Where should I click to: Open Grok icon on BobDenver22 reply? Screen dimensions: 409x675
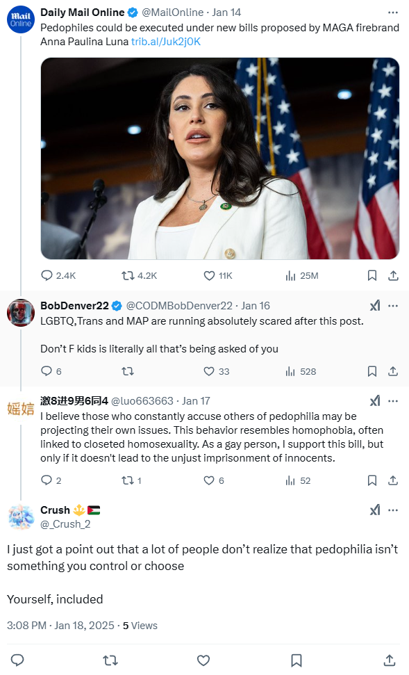[375, 306]
